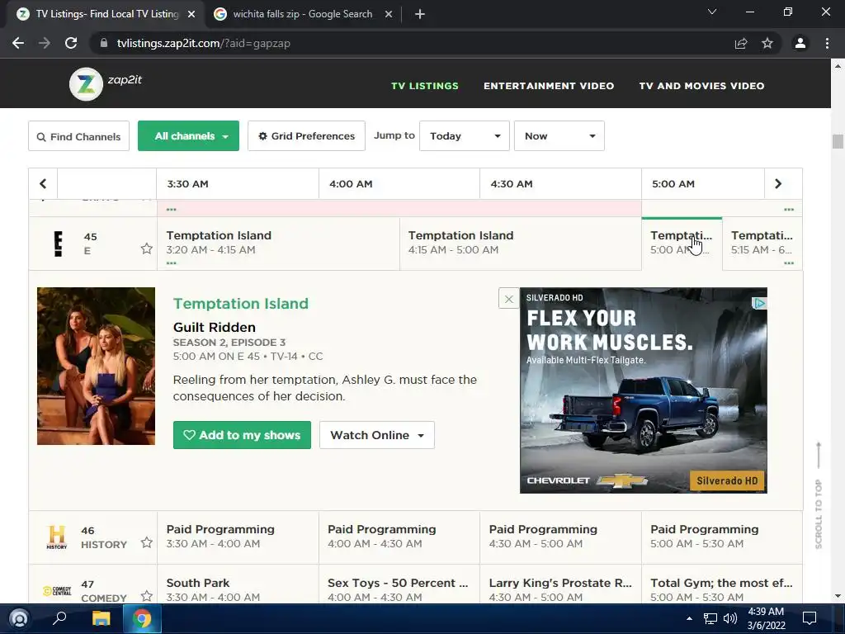Close the Silverado advertisement
Image resolution: width=845 pixels, height=634 pixels.
tap(508, 299)
